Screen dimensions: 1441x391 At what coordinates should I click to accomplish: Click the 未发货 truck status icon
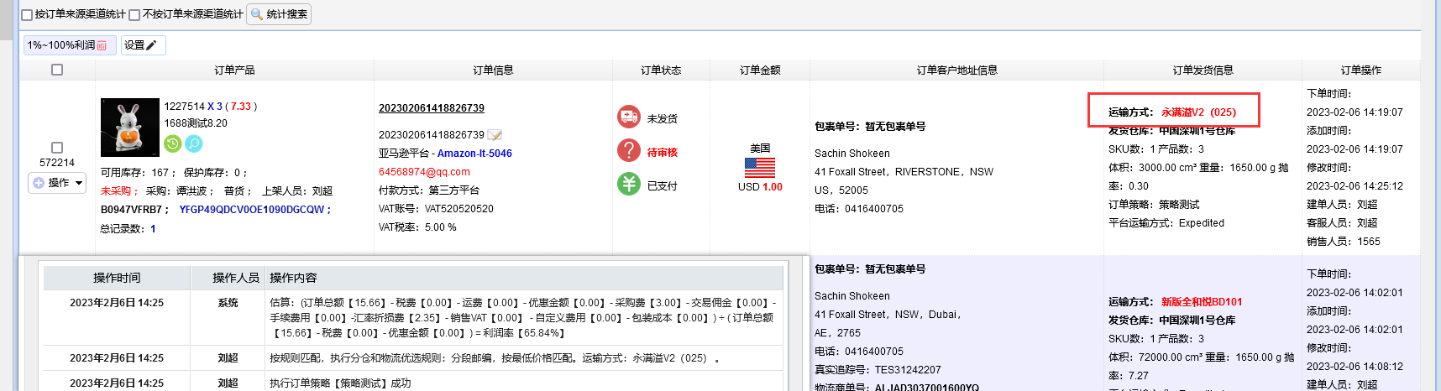coord(629,117)
